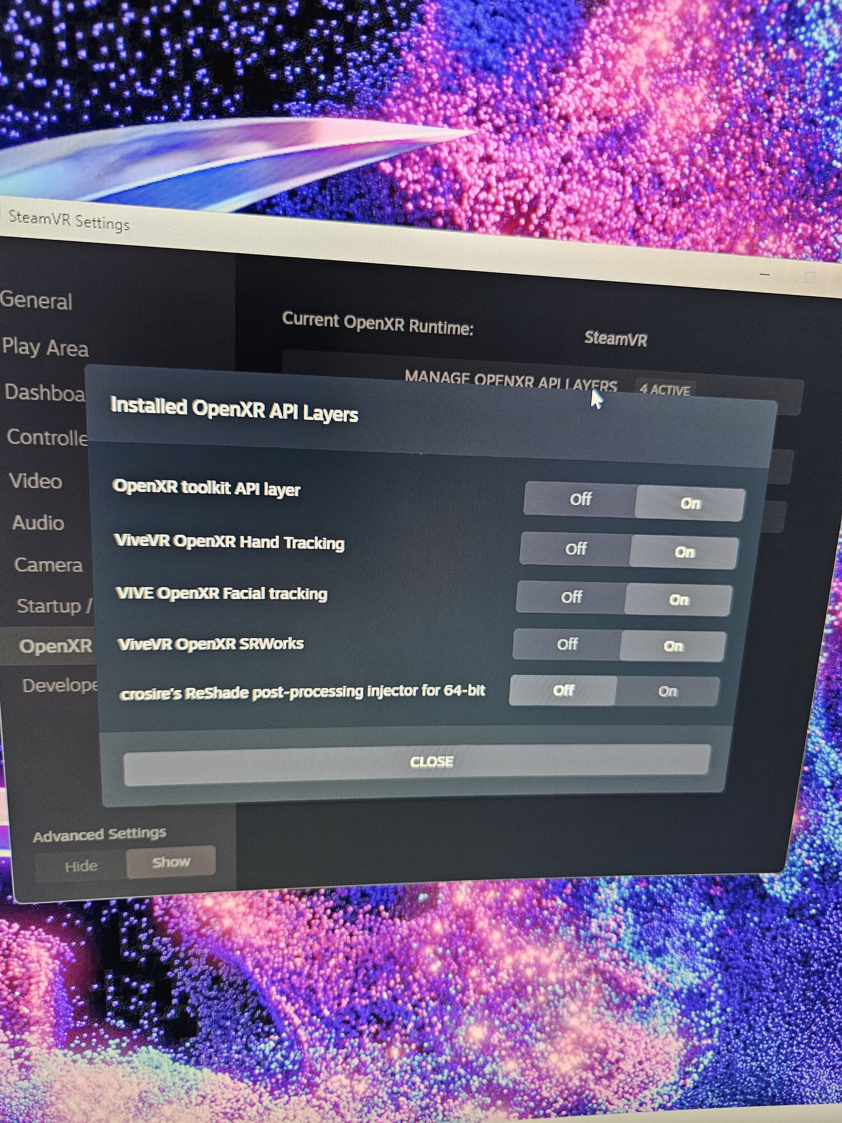
Task: Open the Startup / Shutdown settings tab
Action: pyautogui.click(x=55, y=606)
